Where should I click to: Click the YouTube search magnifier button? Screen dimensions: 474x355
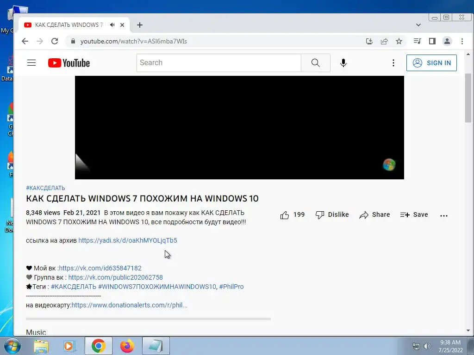[315, 63]
